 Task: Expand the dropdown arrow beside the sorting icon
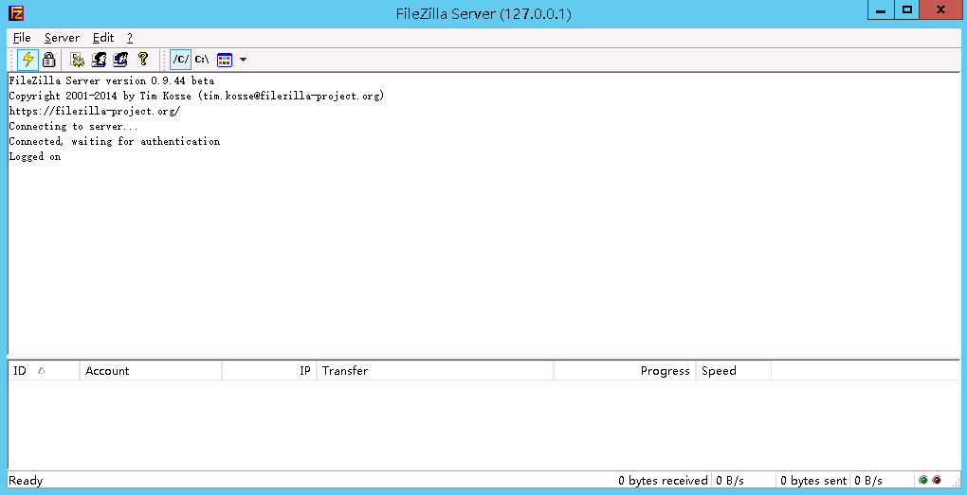coord(244,60)
